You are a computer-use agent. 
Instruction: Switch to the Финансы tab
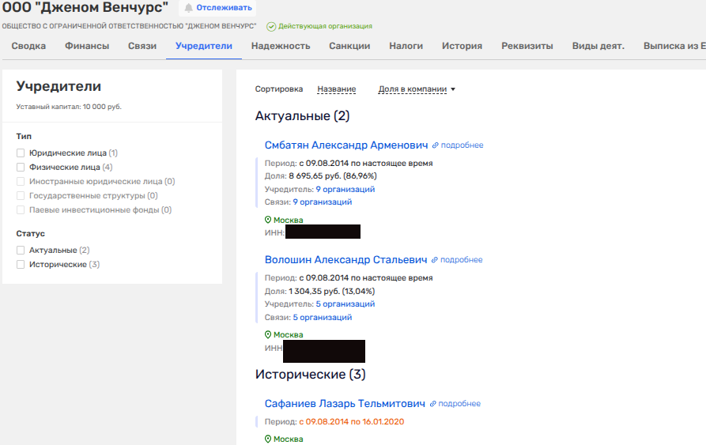tap(87, 46)
